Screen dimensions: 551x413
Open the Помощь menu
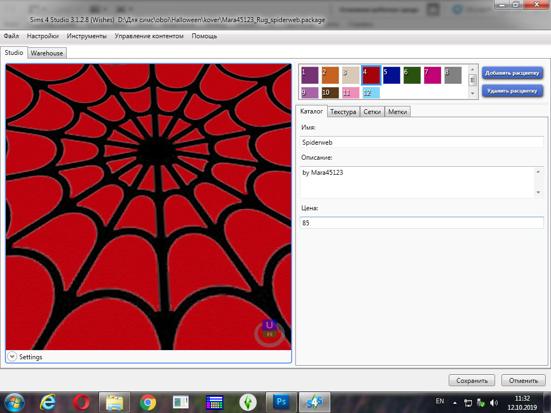point(204,36)
